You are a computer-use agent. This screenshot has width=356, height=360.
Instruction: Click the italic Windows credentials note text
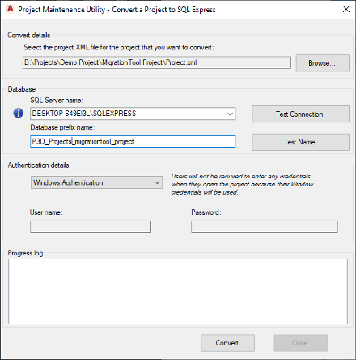242,184
